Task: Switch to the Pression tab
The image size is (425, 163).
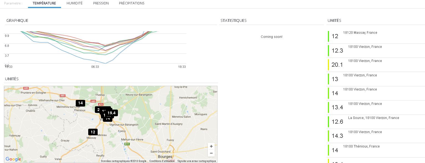Action: pyautogui.click(x=101, y=3)
